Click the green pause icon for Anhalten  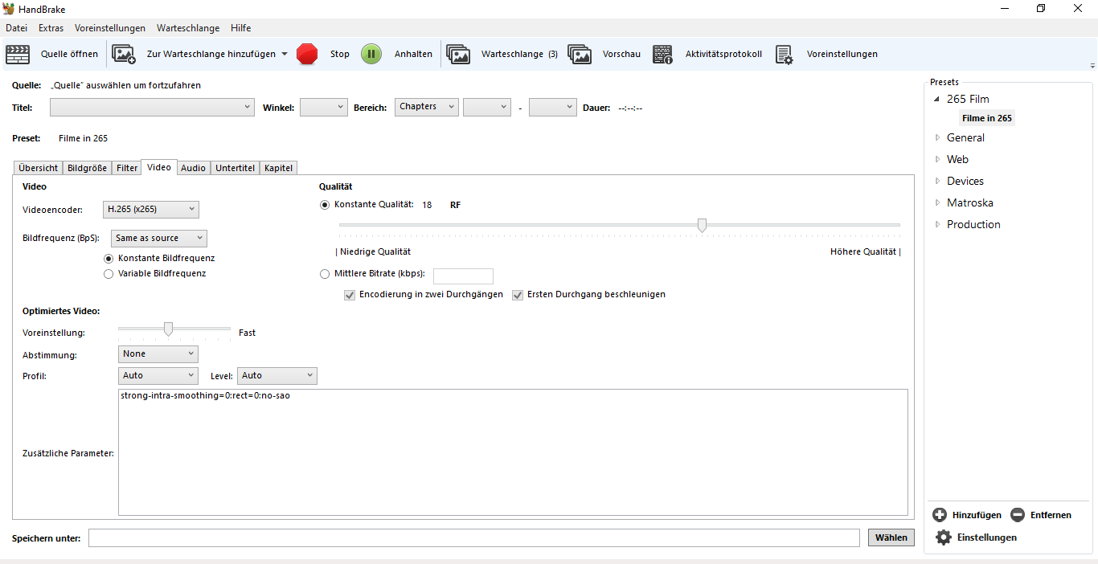click(x=371, y=54)
